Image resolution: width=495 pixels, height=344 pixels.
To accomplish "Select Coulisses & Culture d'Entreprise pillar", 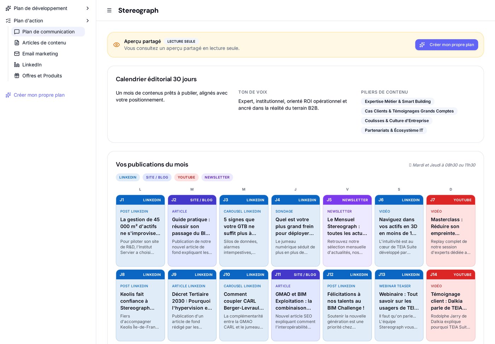I will (x=397, y=121).
